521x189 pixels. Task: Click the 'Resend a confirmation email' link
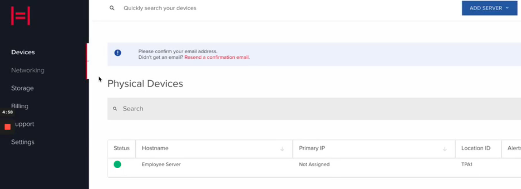(217, 57)
